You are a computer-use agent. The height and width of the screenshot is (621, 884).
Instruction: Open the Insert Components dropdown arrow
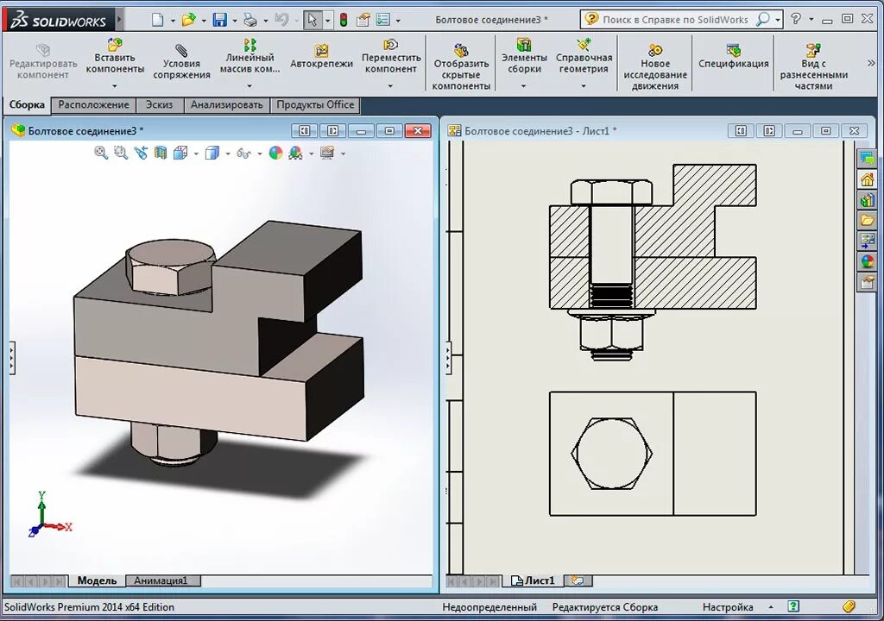point(116,86)
